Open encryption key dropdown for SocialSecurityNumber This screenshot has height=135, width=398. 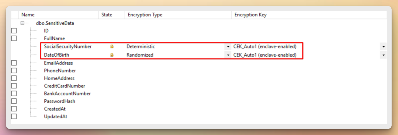[x=384, y=47]
